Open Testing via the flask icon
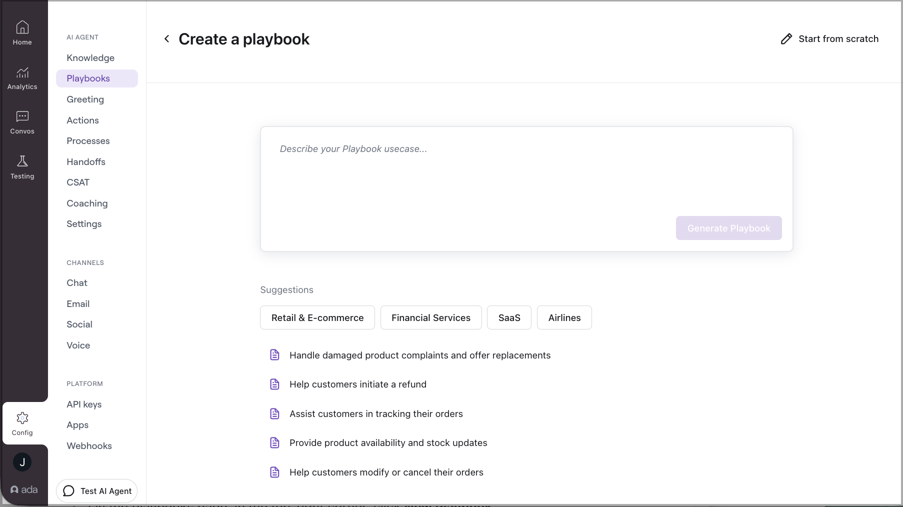The image size is (903, 507). (22, 161)
